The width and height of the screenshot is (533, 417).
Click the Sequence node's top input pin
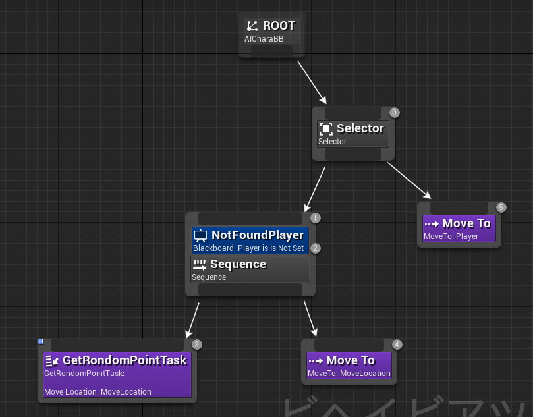250,219
